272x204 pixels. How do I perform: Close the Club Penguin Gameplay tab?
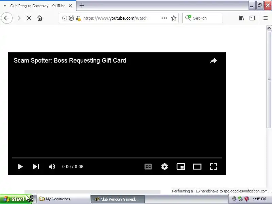(x=70, y=6)
